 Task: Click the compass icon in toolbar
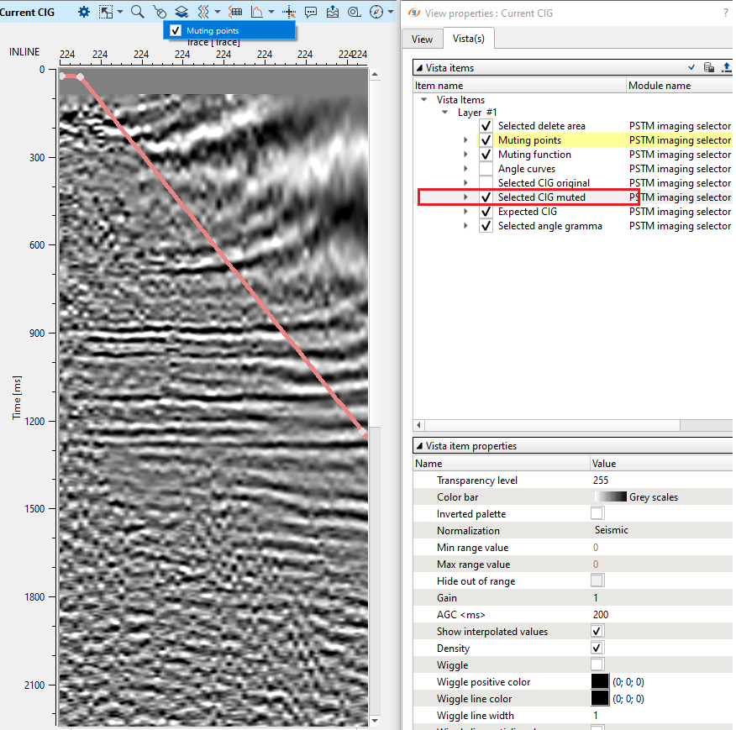[x=376, y=12]
